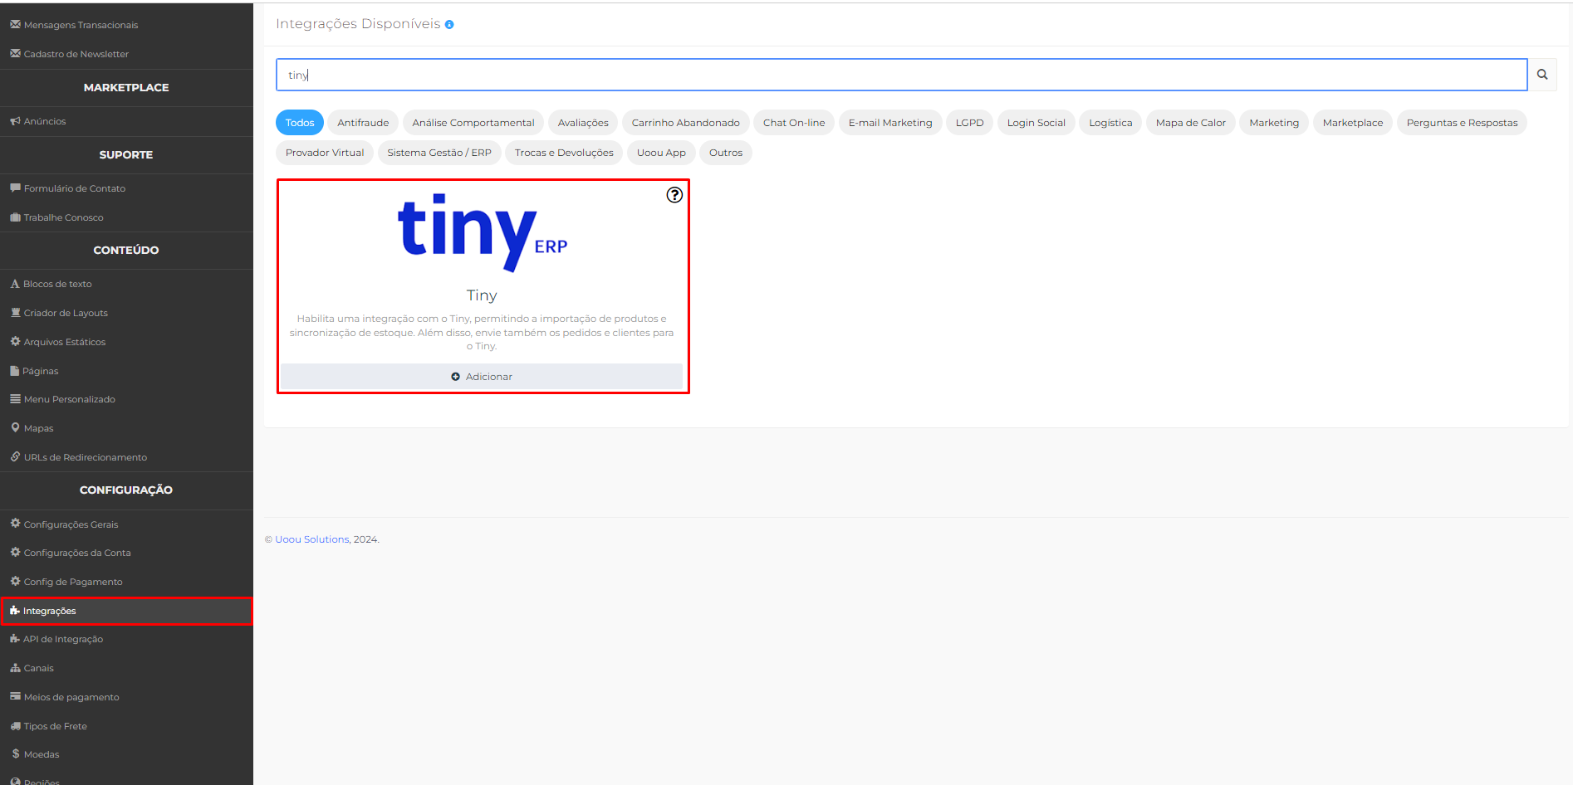Click the CONFIGURAÇÃO section header
The image size is (1573, 785).
click(126, 490)
